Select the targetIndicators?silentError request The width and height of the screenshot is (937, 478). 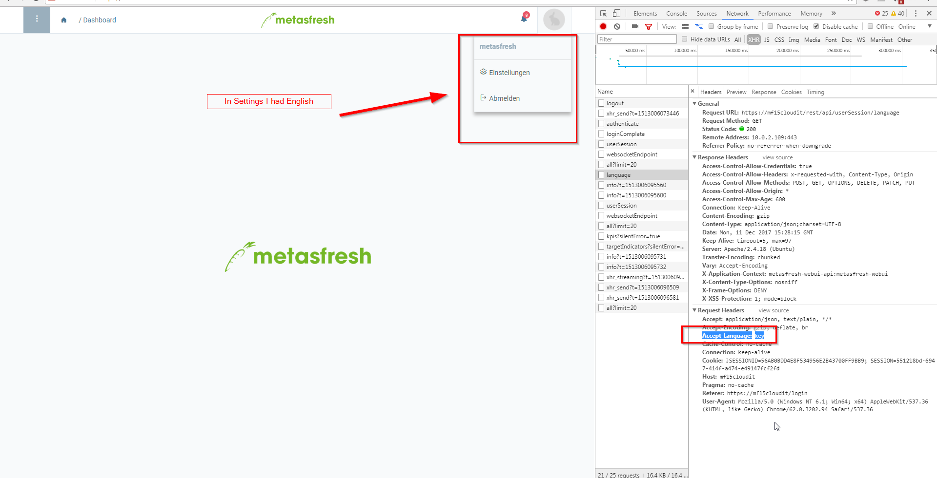pos(642,247)
